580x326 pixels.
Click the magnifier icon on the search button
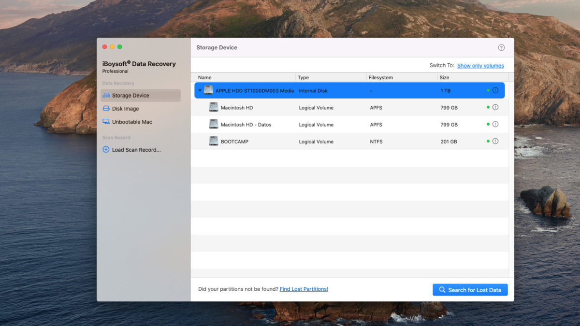point(442,289)
